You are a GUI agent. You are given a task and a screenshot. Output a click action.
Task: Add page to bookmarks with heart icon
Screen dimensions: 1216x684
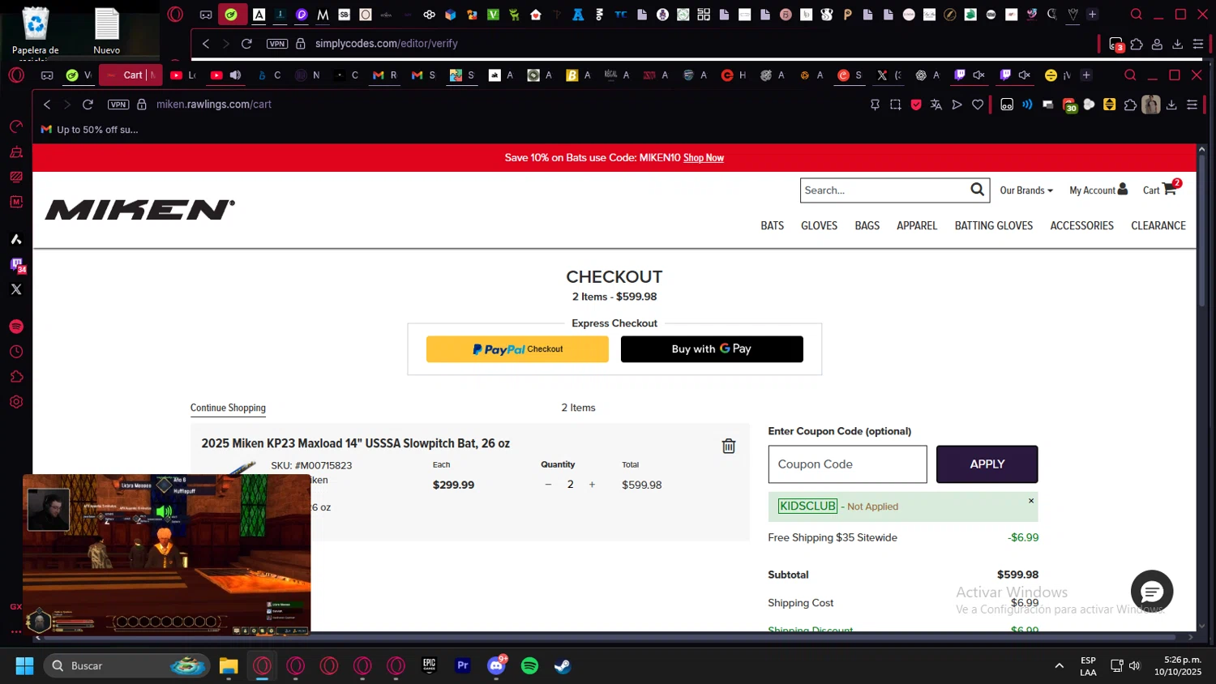pyautogui.click(x=978, y=105)
